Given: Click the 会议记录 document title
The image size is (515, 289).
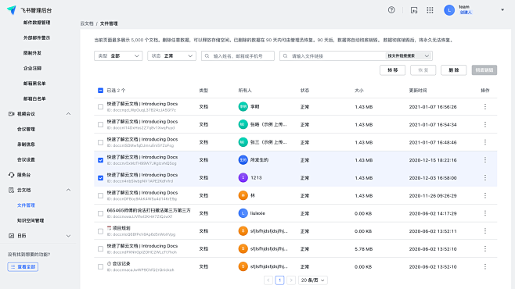Looking at the screenshot, I should click(121, 263).
